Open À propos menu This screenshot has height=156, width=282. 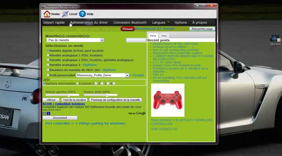pyautogui.click(x=200, y=22)
